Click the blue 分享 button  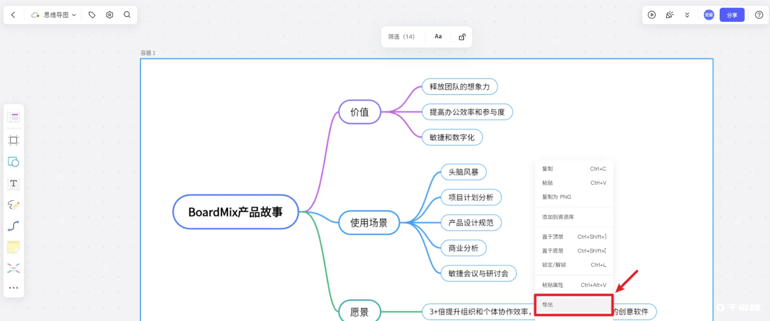pos(732,15)
